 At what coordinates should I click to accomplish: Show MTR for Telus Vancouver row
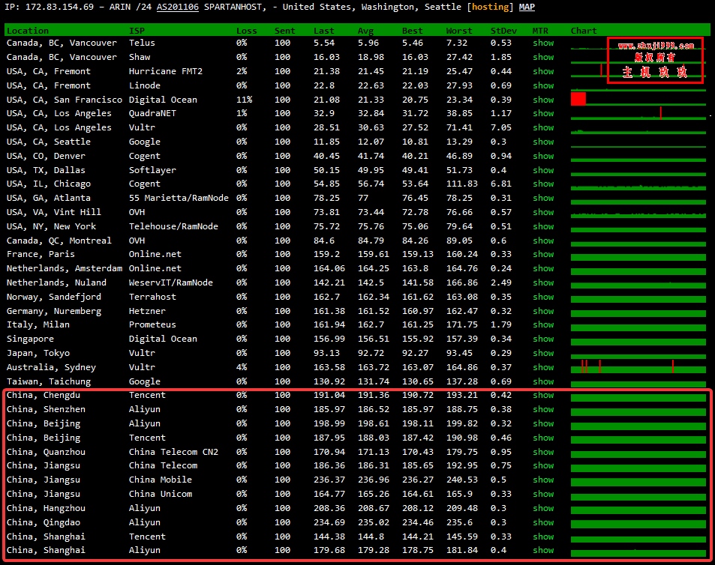[543, 43]
